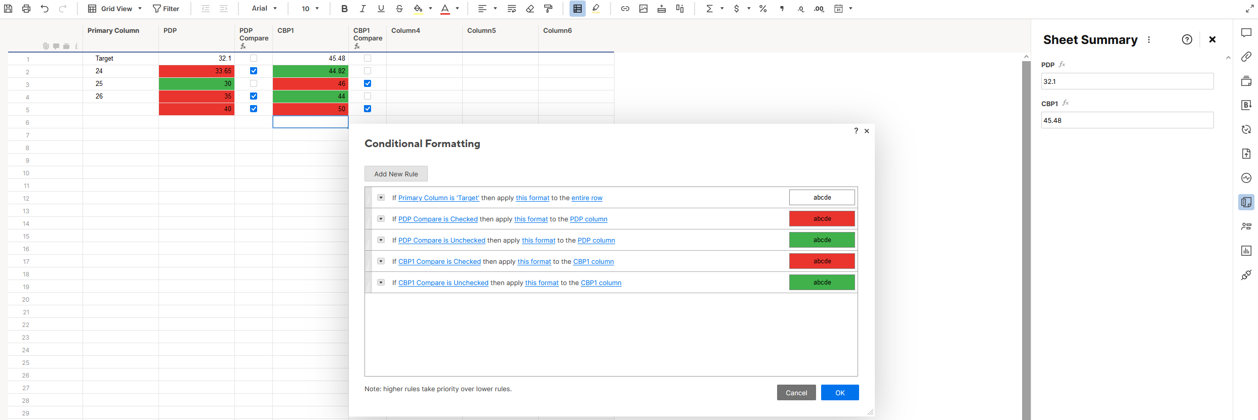Open the Sheet Summary kebab menu

pyautogui.click(x=1149, y=39)
